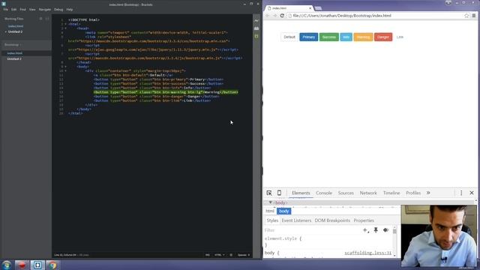This screenshot has height=270, width=480.
Task: Click the light blue Info button
Action: pyautogui.click(x=346, y=37)
